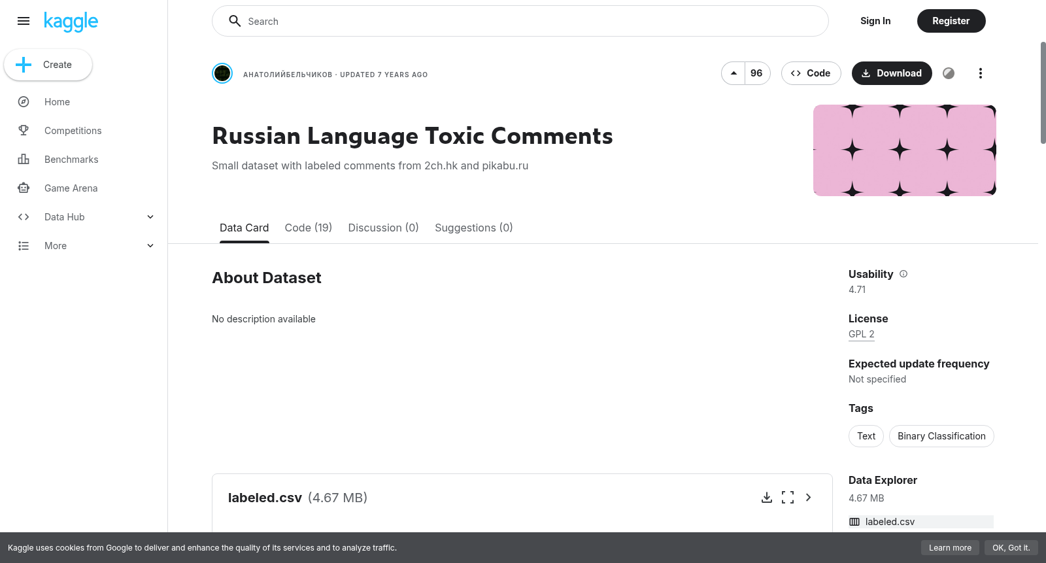Click OK, Got it. in cookie banner
1046x563 pixels.
pyautogui.click(x=1011, y=548)
